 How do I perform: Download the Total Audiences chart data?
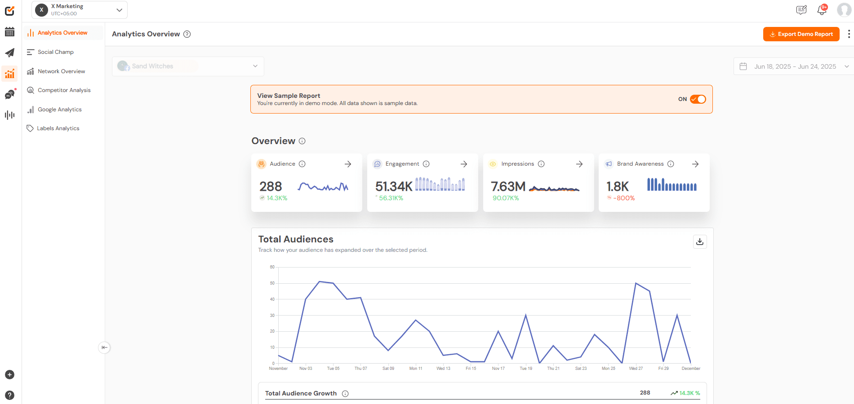pyautogui.click(x=699, y=242)
